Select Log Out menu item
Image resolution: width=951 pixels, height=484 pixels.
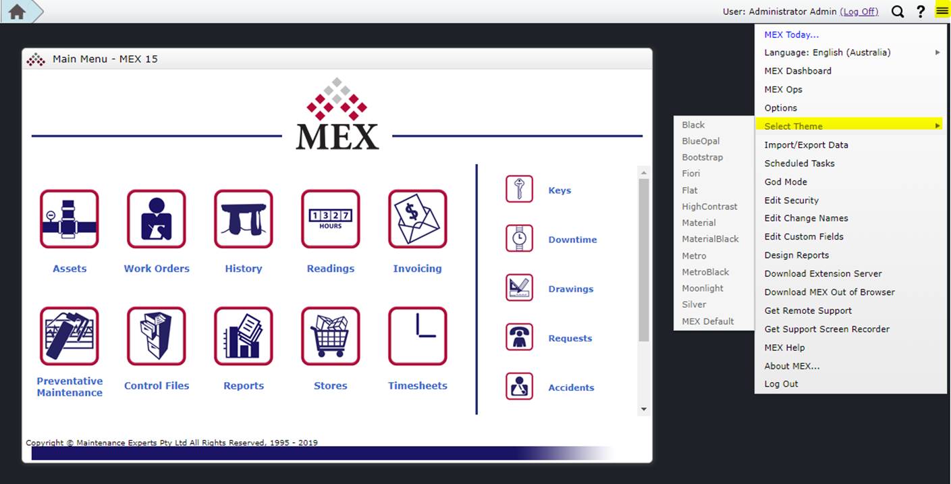[850, 384]
